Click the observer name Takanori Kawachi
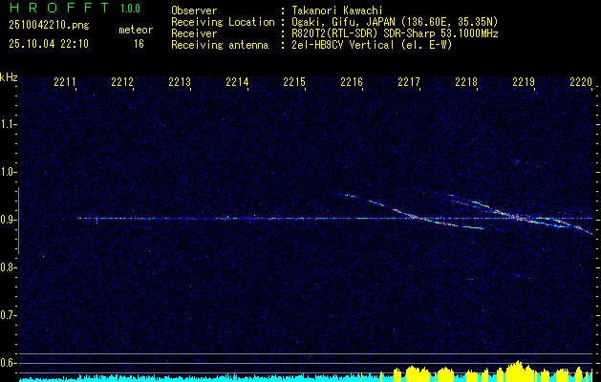Screen dimensions: 601x382 tap(337, 11)
